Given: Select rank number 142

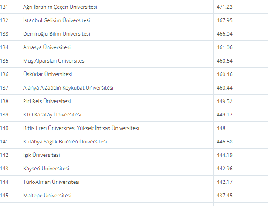Looking at the screenshot, I should (4, 155).
